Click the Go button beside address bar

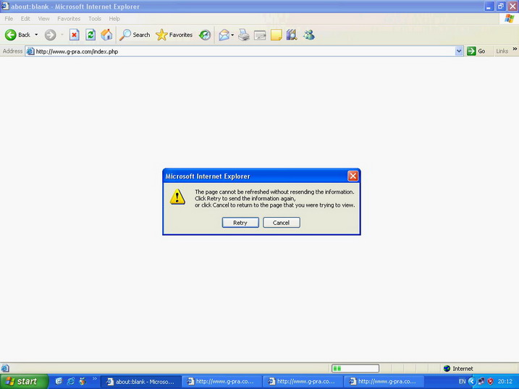pyautogui.click(x=476, y=51)
